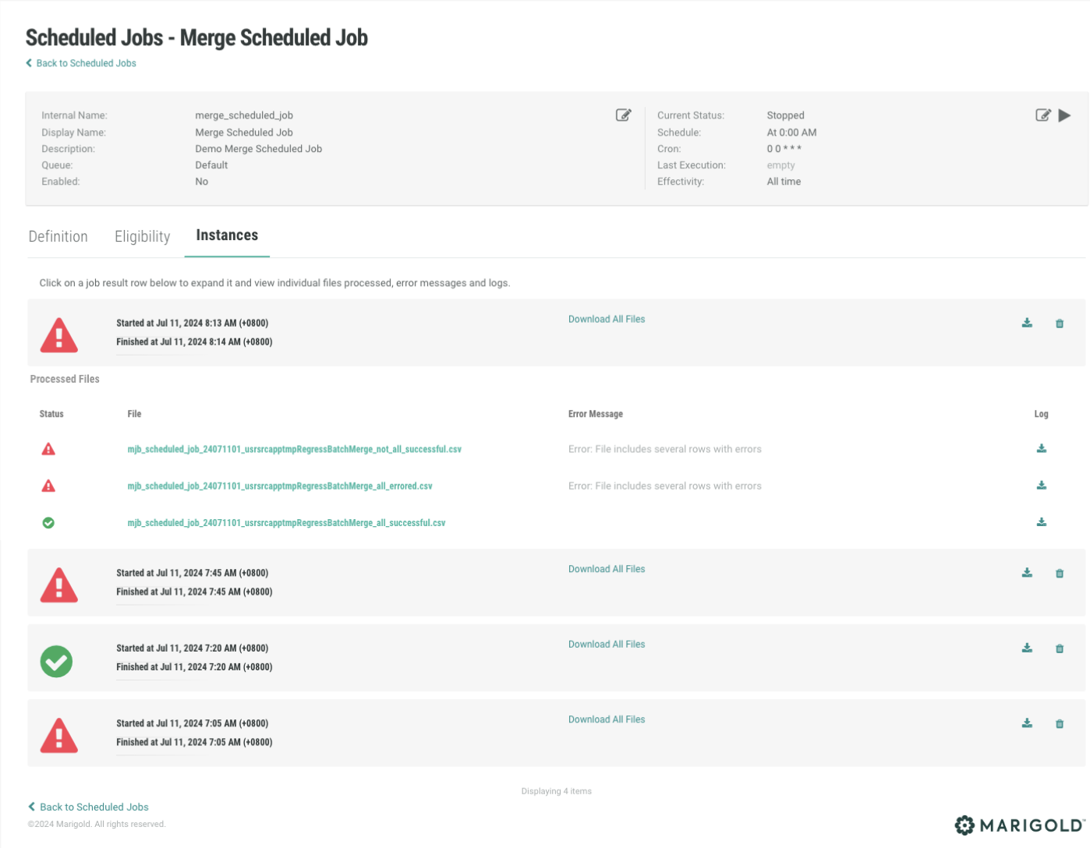Viewport: 1090px width, 848px height.
Task: Click the bottom Back to Scheduled Jobs link
Action: pos(94,807)
